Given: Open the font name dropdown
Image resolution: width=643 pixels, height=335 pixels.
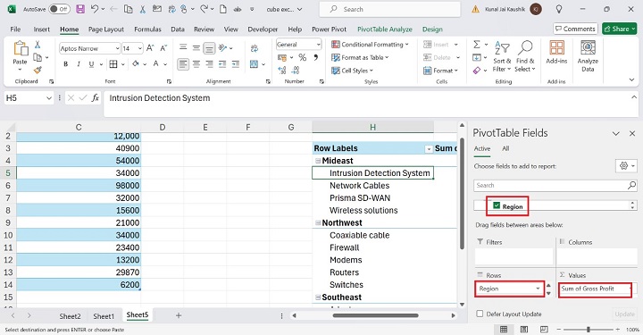Looking at the screenshot, I should point(117,48).
